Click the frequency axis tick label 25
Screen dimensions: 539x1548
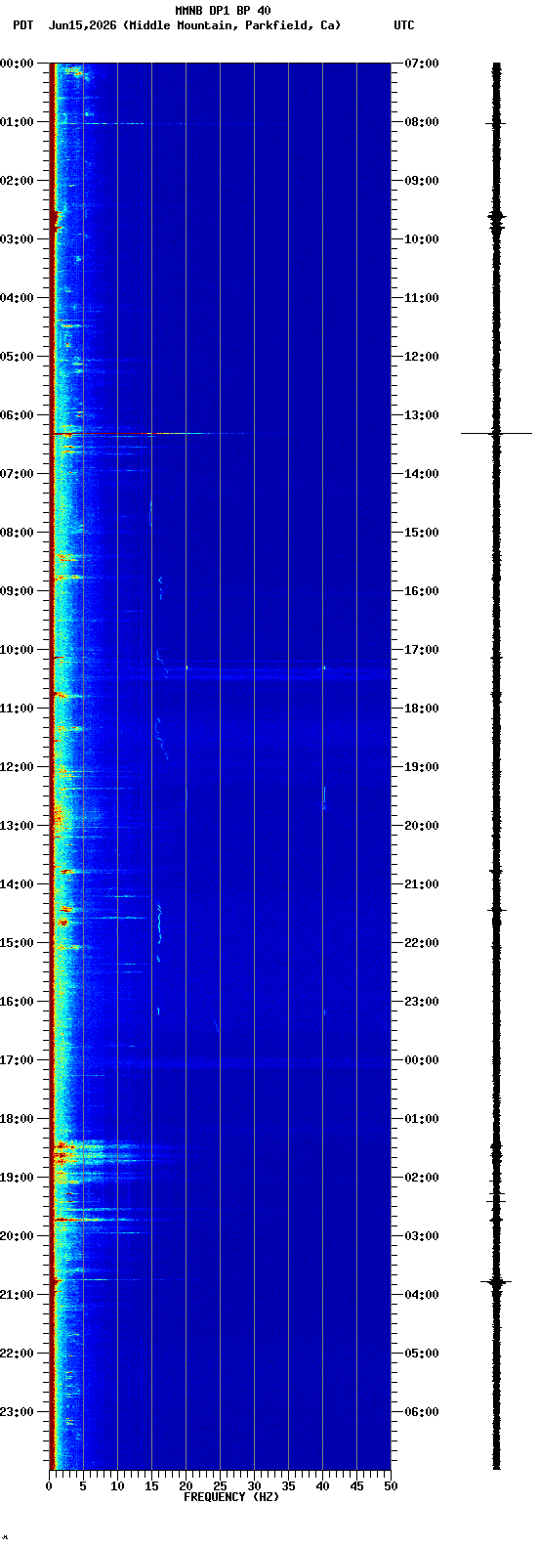pyautogui.click(x=220, y=1486)
